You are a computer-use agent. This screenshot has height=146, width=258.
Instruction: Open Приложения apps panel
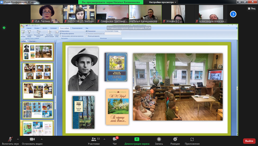point(192,139)
